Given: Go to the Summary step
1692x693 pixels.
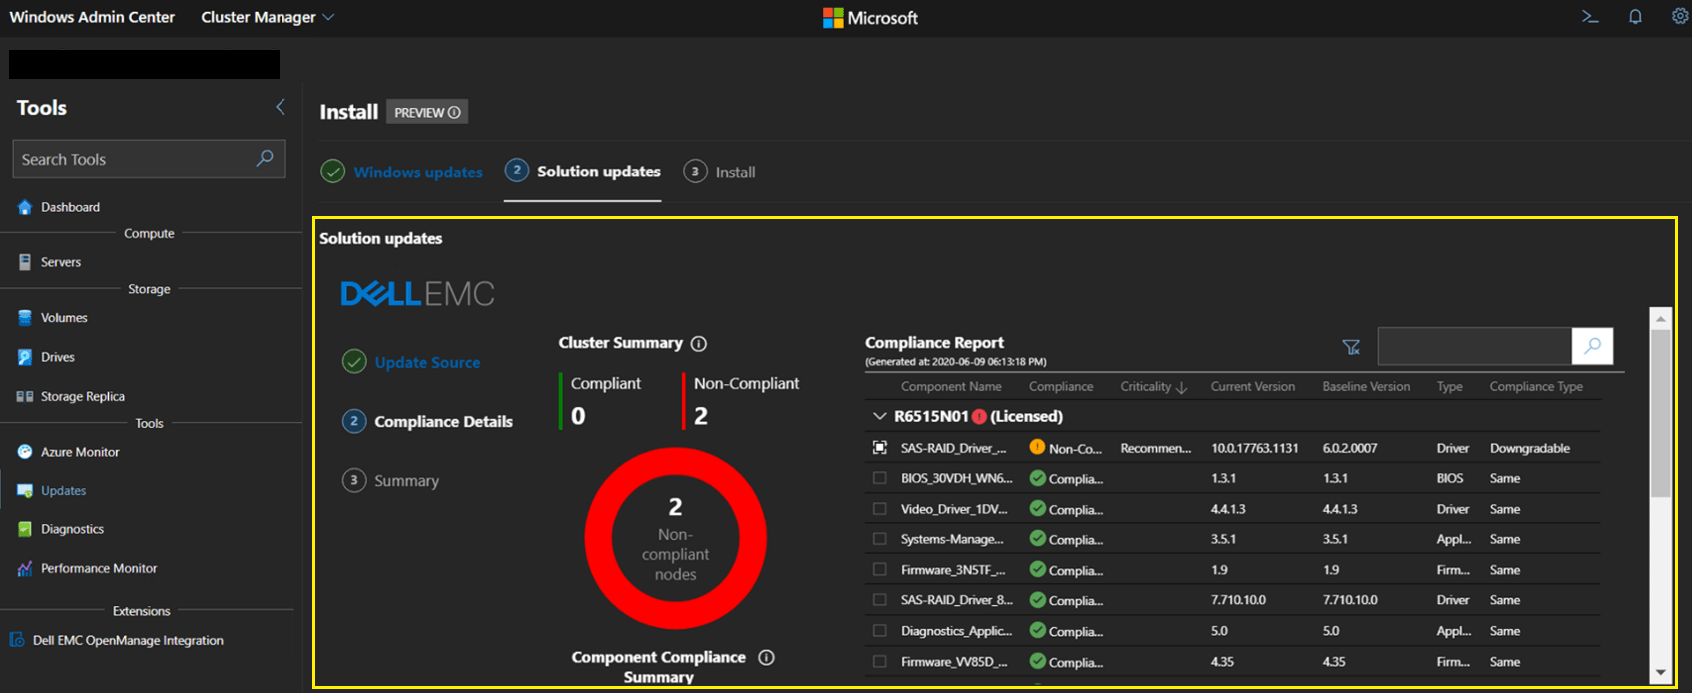Looking at the screenshot, I should click(x=391, y=480).
